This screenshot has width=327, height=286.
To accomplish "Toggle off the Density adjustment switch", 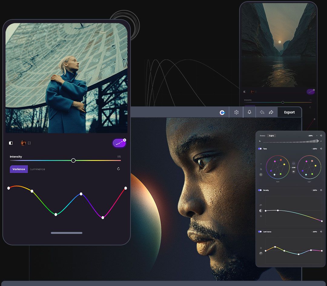I will (260, 190).
